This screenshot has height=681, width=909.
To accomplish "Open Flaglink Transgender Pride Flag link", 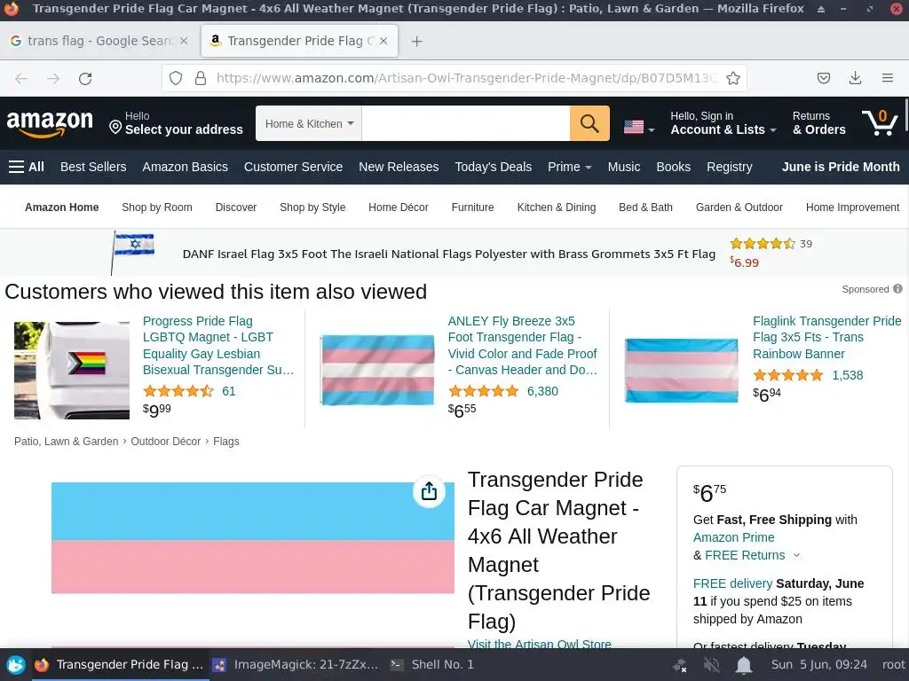I will point(827,337).
